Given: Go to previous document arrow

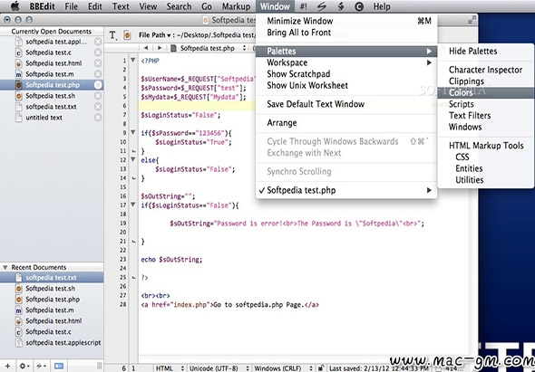Looking at the screenshot, I should point(146,48).
